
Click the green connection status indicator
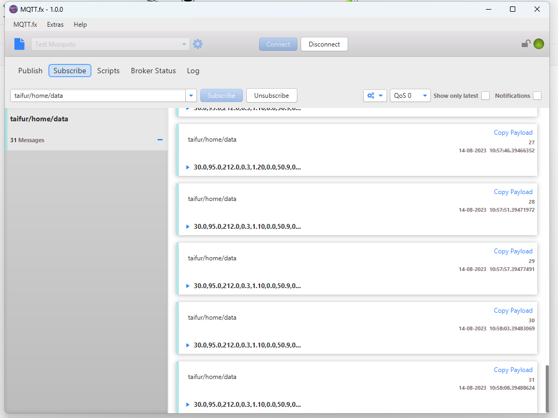[x=538, y=44]
